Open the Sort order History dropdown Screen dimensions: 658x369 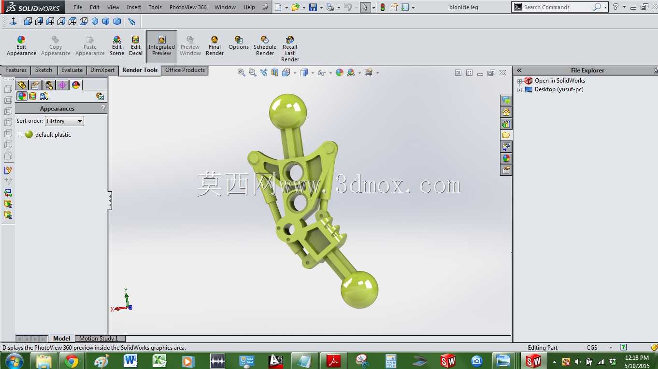[x=64, y=121]
